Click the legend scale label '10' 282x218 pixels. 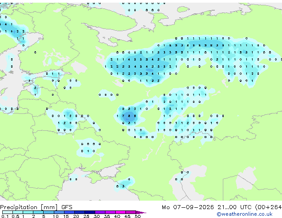pos(56,216)
